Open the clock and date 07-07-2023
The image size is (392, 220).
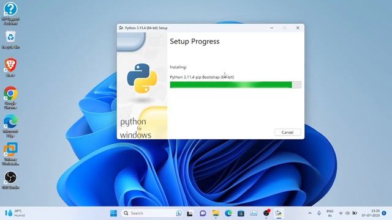click(x=371, y=213)
